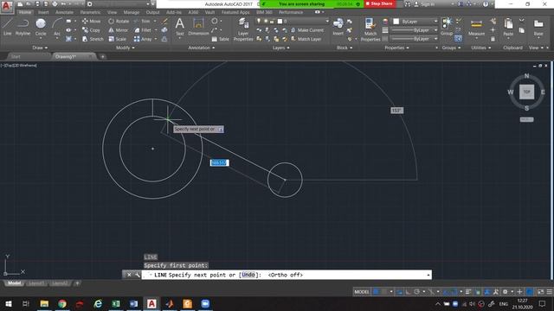The image size is (554, 311).
Task: Toggle polar tracking in status bar
Action: coord(417,292)
